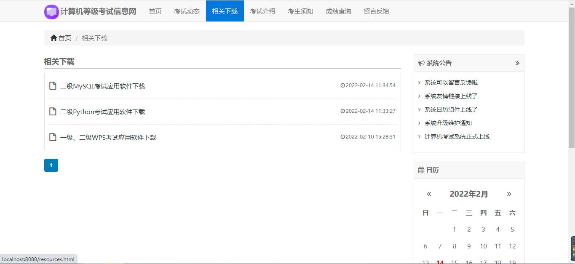Click chevron beside 系统可以留言反馈啦

[420, 83]
